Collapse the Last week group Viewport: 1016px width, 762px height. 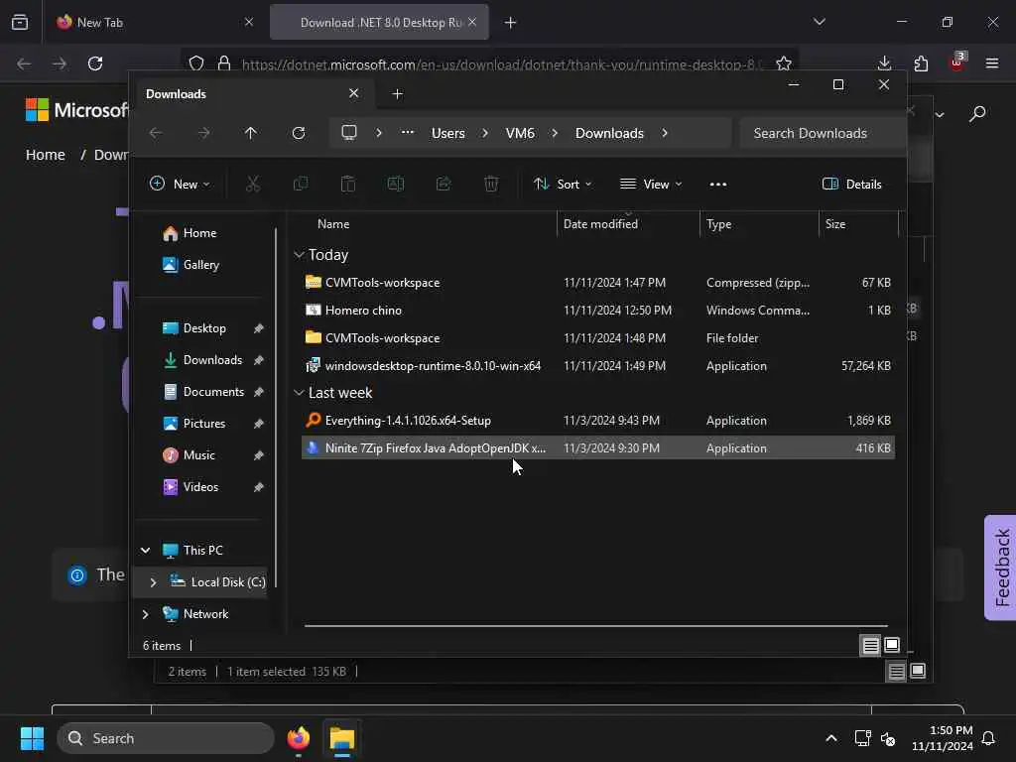[x=299, y=393]
